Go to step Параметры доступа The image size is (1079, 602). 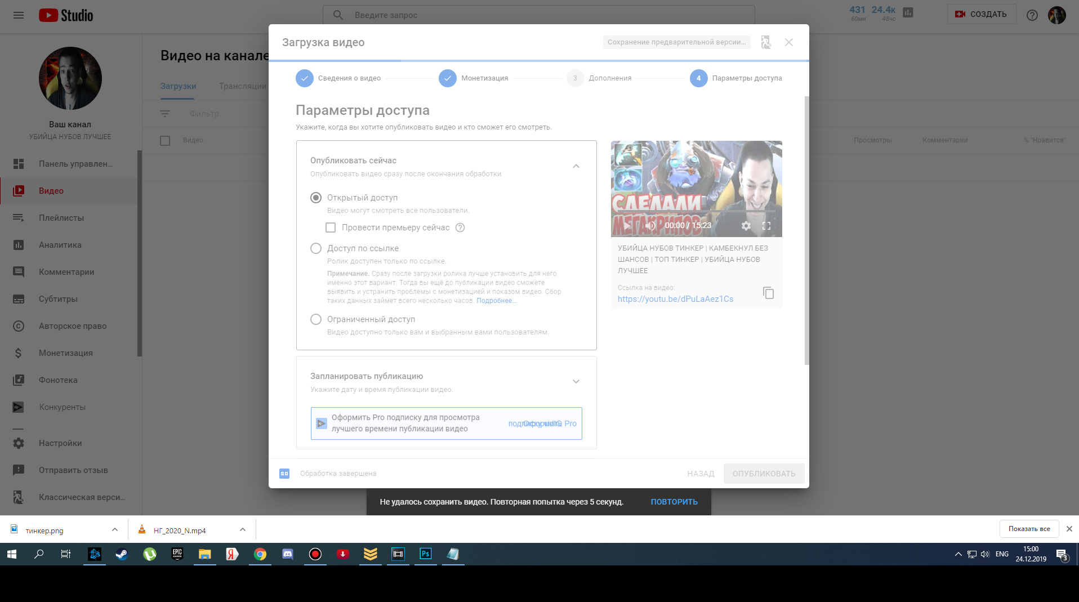point(736,78)
